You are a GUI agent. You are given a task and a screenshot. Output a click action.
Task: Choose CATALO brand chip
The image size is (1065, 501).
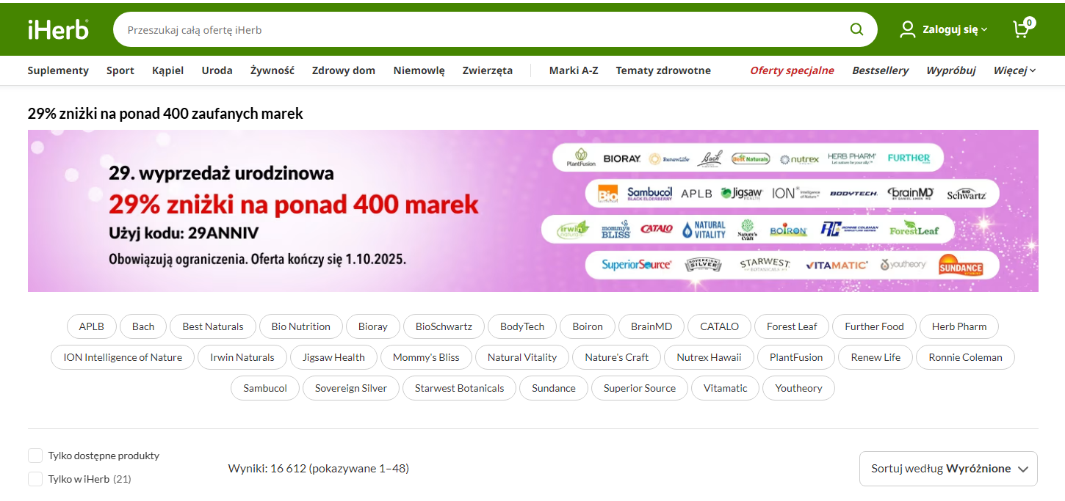pos(720,326)
